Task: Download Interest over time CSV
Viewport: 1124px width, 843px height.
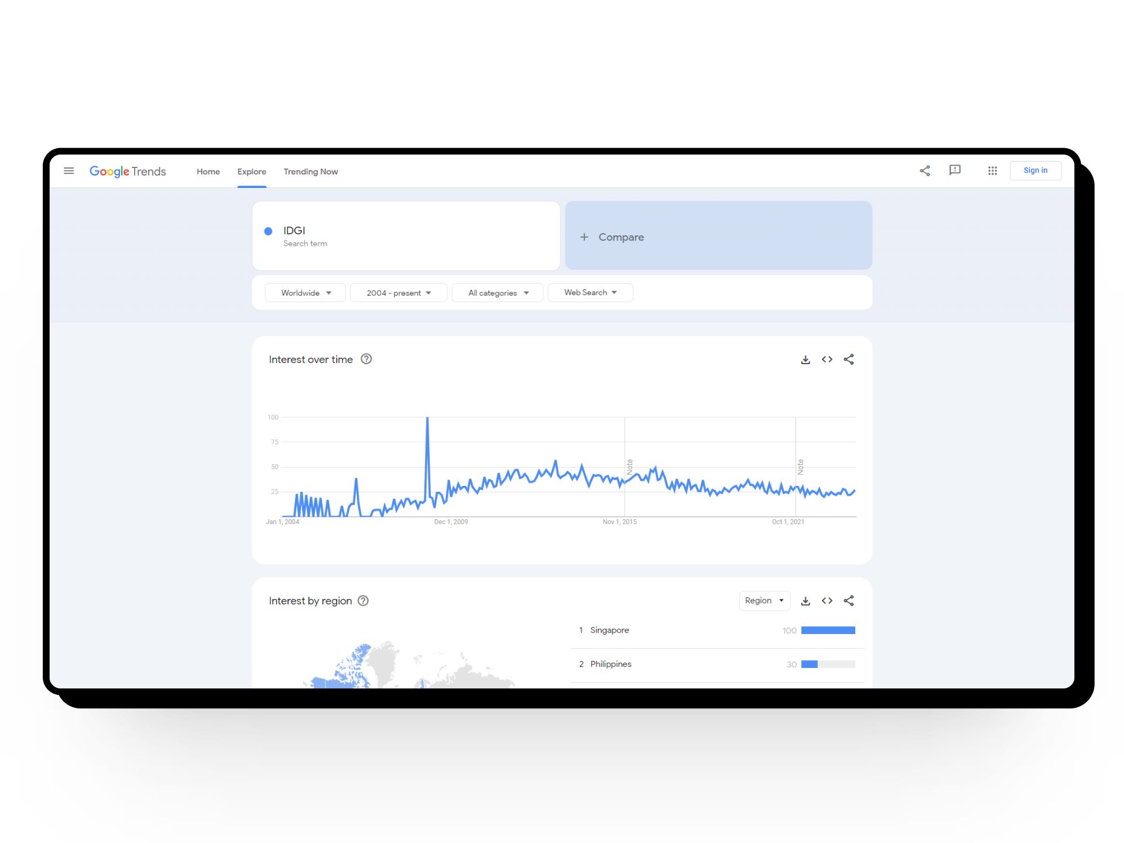Action: (x=806, y=359)
